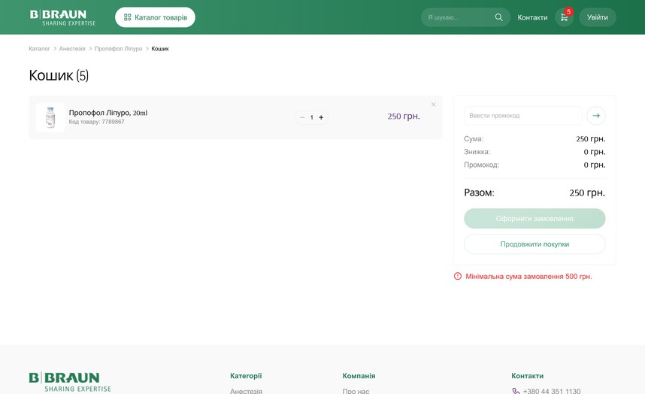Click the footer Компанія heading
The image size is (645, 394).
[x=359, y=376]
